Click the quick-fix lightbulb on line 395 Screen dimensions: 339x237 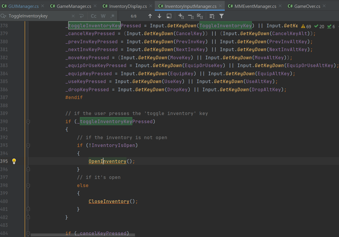pos(14,161)
